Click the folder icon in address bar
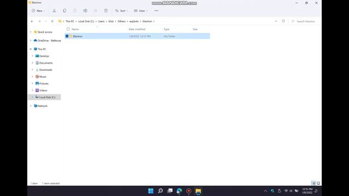 pyautogui.click(x=59, y=21)
